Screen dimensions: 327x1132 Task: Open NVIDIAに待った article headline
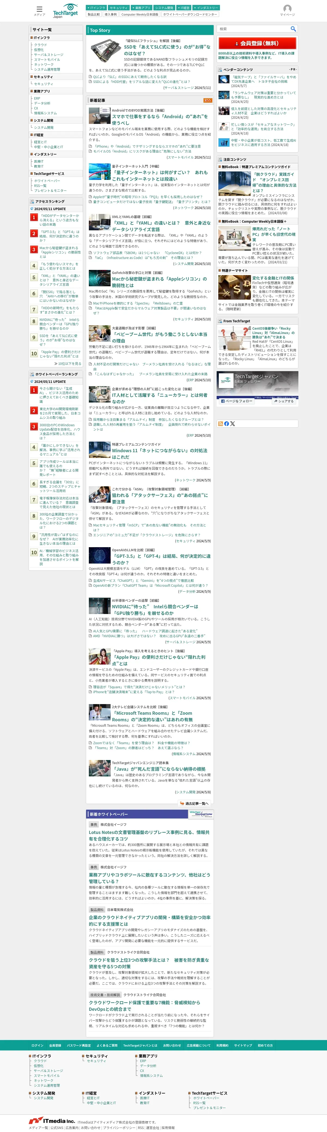pos(155,610)
